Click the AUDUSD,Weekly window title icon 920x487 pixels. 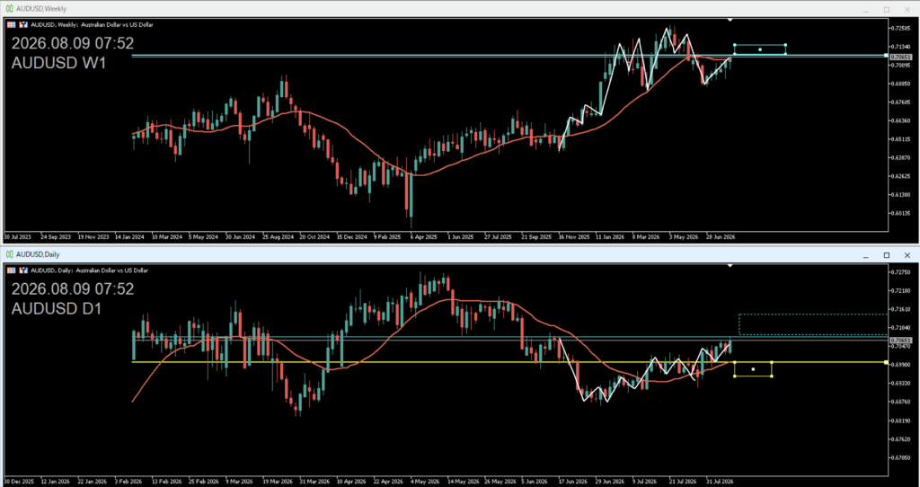pos(9,9)
